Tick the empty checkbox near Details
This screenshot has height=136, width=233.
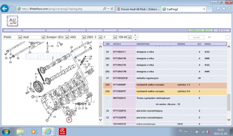pos(228,37)
